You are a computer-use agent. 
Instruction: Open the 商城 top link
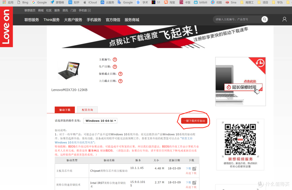(x=41, y=11)
